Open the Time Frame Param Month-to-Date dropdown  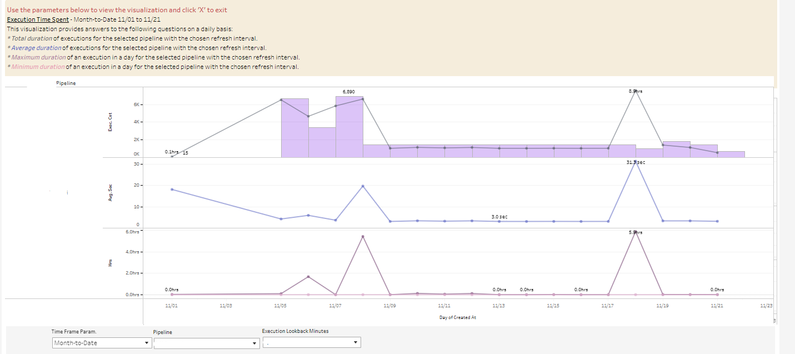(102, 343)
